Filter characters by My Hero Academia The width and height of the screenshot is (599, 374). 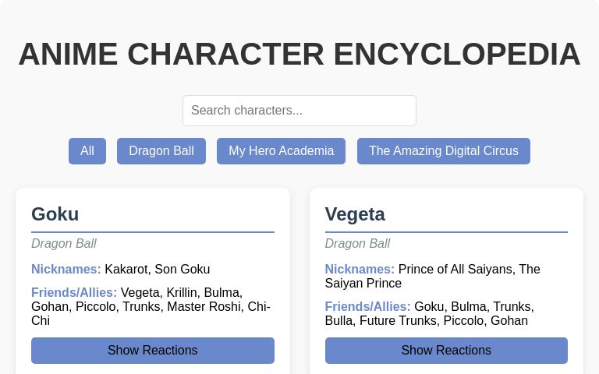282,151
